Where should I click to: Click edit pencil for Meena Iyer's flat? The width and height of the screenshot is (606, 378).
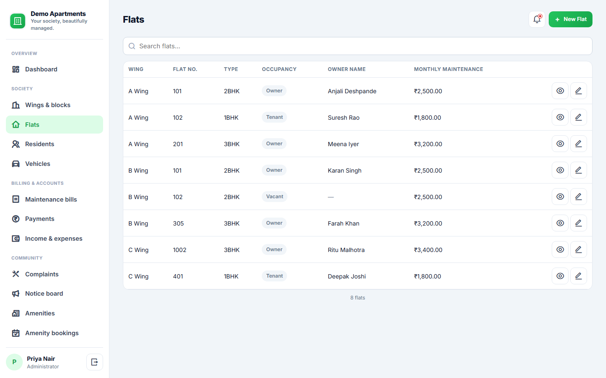click(579, 144)
